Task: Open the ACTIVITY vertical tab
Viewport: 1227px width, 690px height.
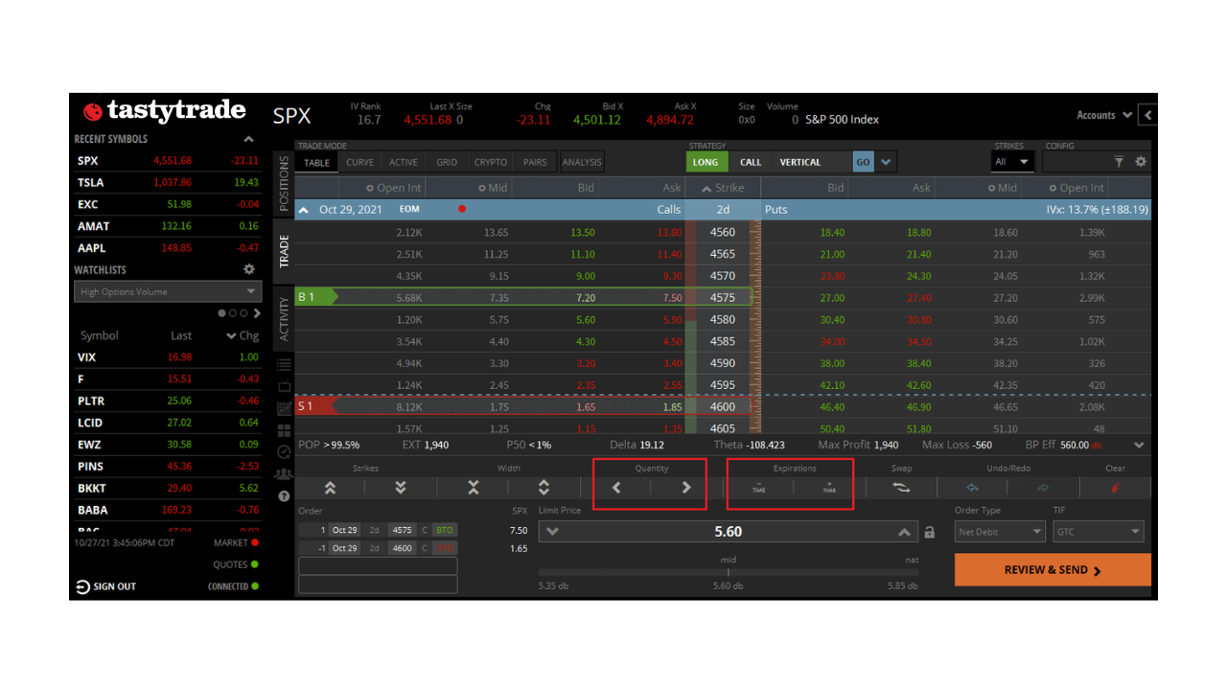Action: 284,319
